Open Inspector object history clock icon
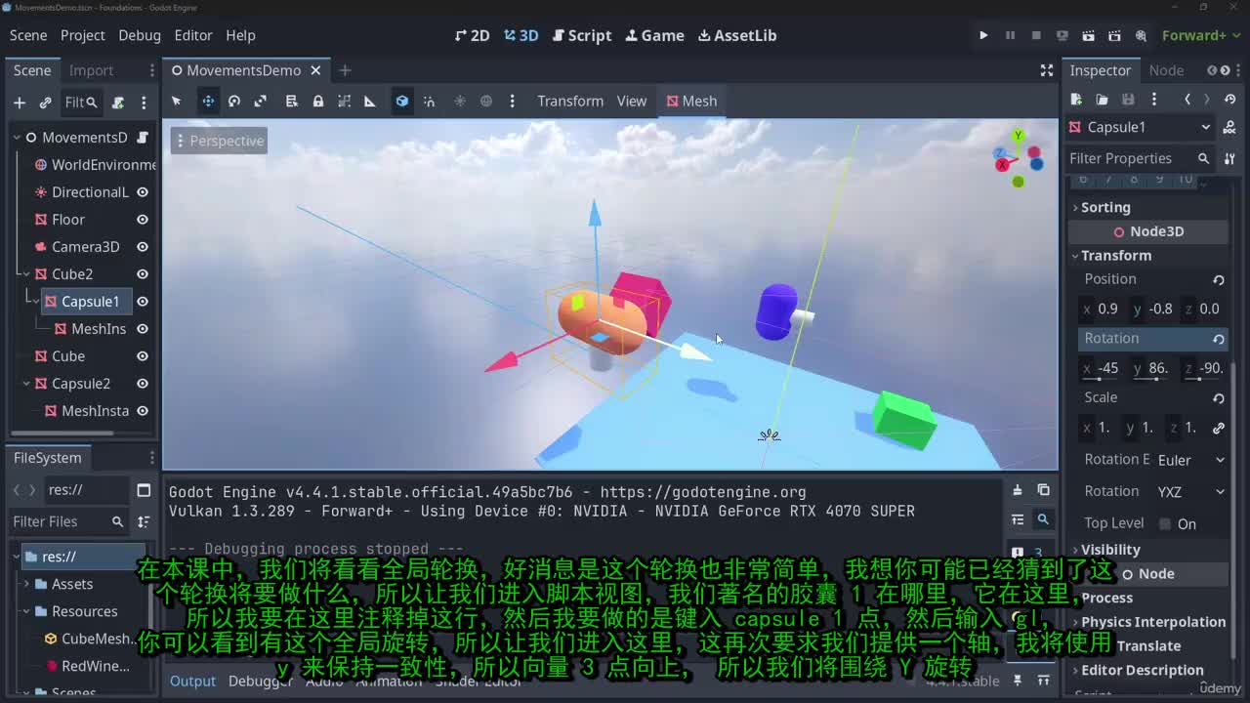Image resolution: width=1250 pixels, height=703 pixels. pyautogui.click(x=1230, y=100)
